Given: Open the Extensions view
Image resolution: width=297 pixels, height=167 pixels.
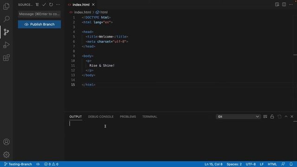Looking at the screenshot, I should tap(6, 58).
